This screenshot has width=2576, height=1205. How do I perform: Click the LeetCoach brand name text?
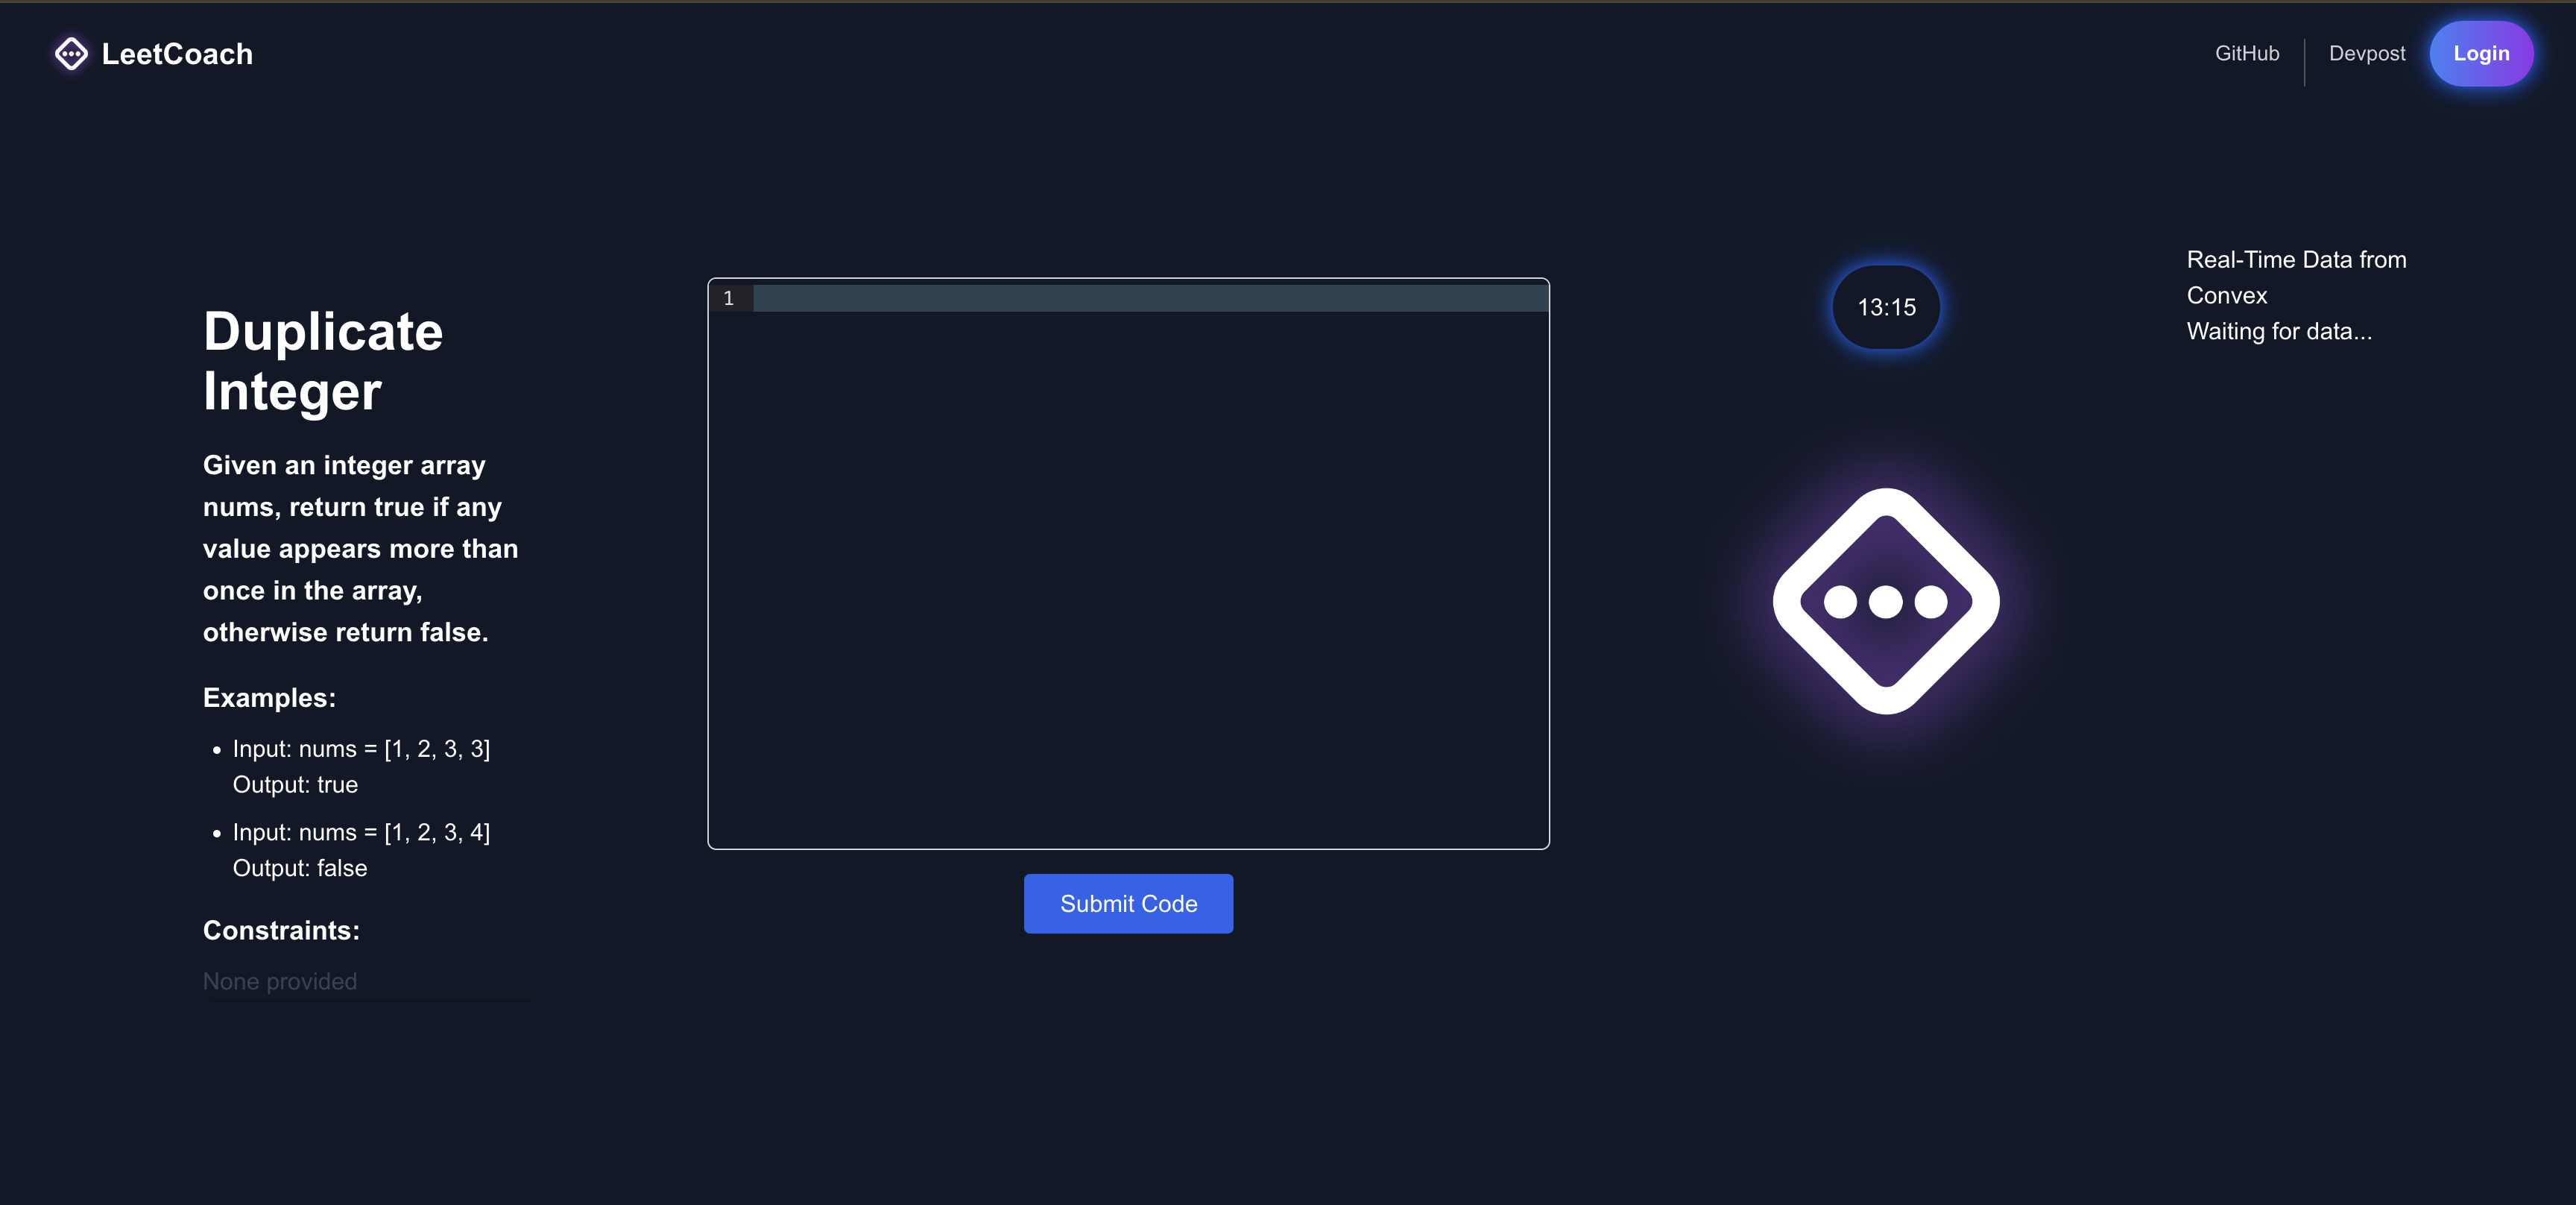coord(177,54)
